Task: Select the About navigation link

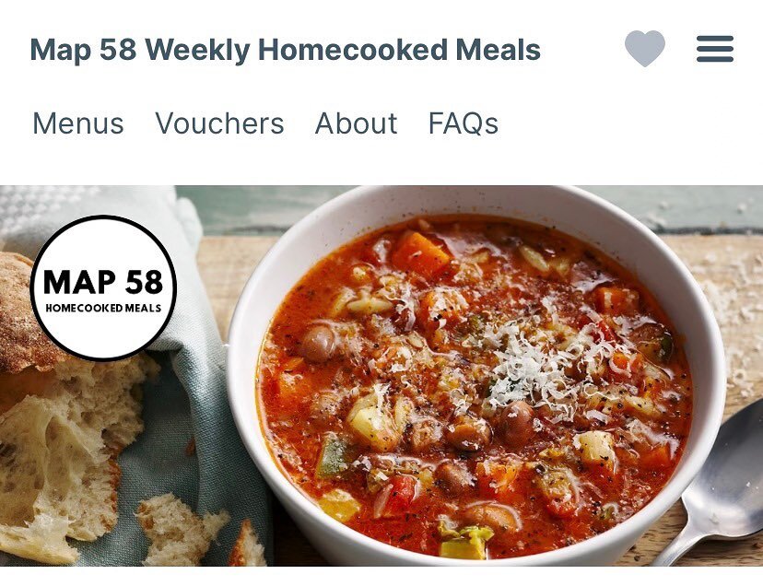Action: pos(356,123)
